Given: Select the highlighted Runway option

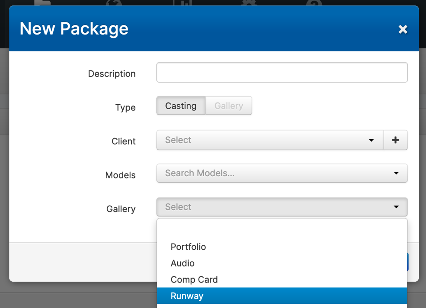Looking at the screenshot, I should click(187, 296).
